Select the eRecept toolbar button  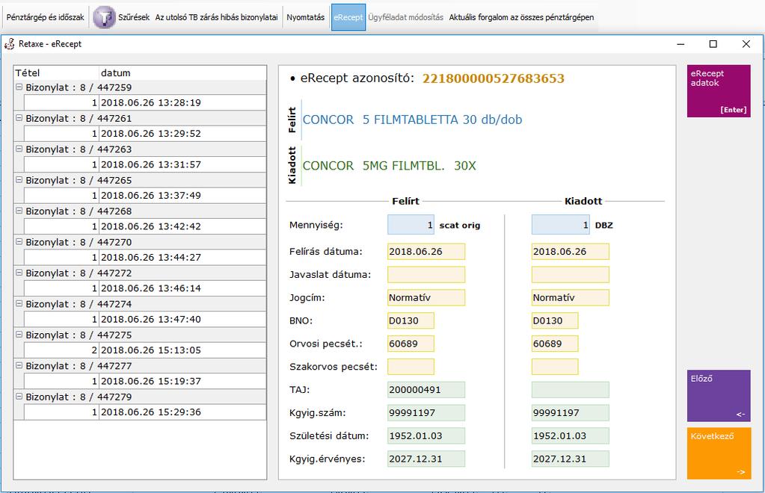pos(348,17)
